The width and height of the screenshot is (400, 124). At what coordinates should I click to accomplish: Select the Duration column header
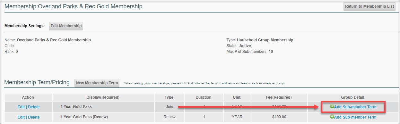click(204, 97)
